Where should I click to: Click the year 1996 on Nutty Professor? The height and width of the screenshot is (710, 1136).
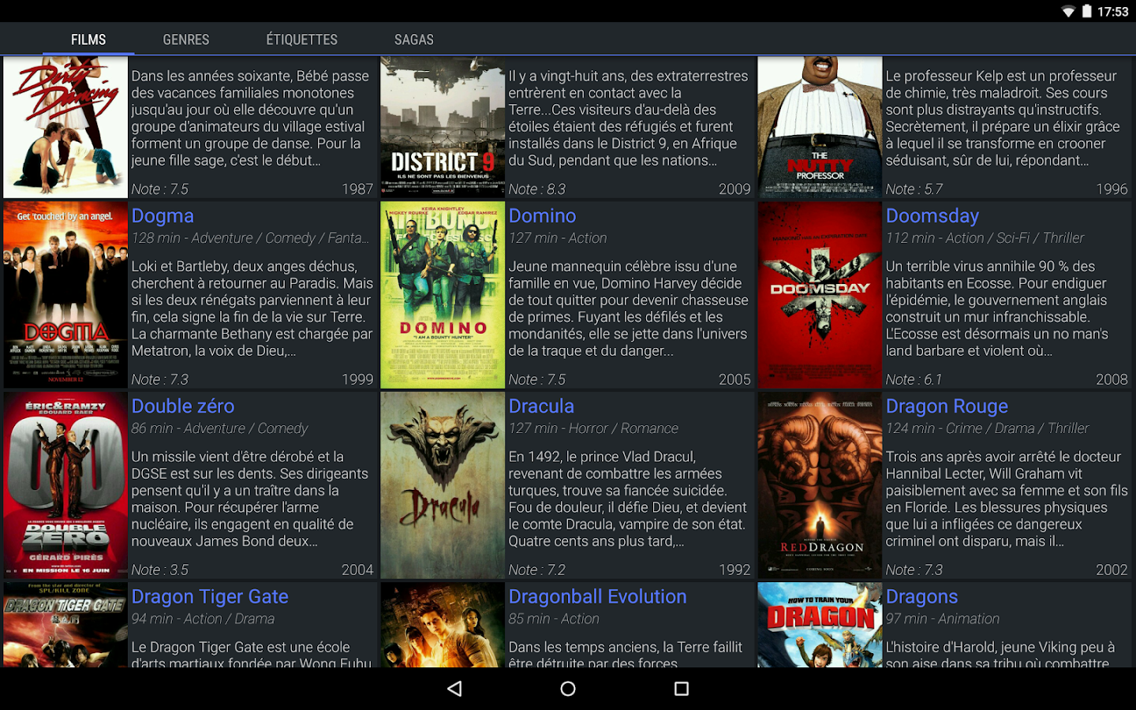(x=1112, y=189)
